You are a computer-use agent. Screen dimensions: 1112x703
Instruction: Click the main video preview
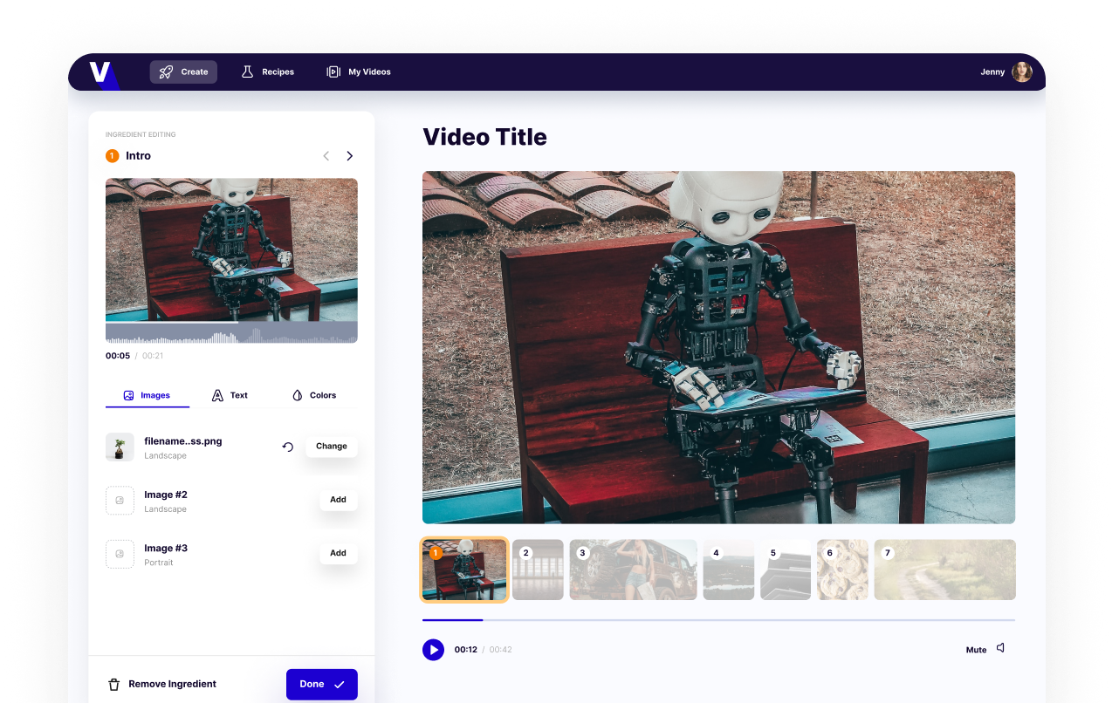(x=718, y=347)
